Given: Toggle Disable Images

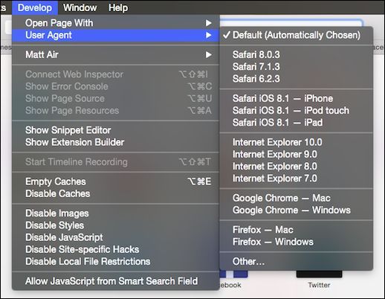Looking at the screenshot, I should [x=115, y=213].
